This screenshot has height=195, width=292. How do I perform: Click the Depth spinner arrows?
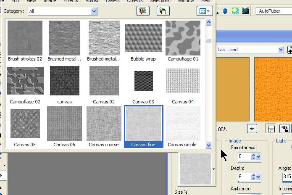[253, 177]
